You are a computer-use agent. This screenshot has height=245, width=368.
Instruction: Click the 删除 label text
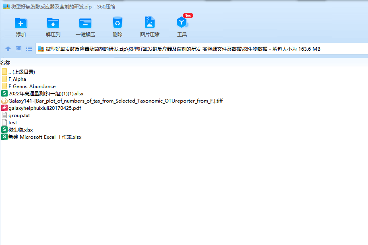pyautogui.click(x=117, y=35)
